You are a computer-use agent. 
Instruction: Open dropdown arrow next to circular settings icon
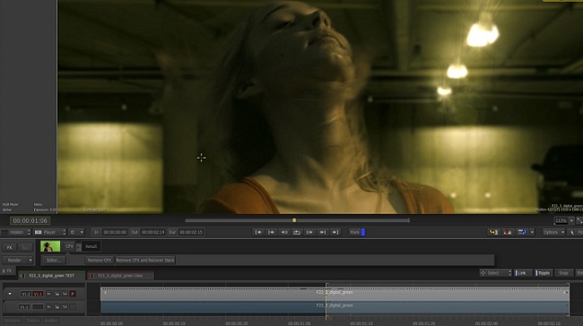(x=82, y=232)
